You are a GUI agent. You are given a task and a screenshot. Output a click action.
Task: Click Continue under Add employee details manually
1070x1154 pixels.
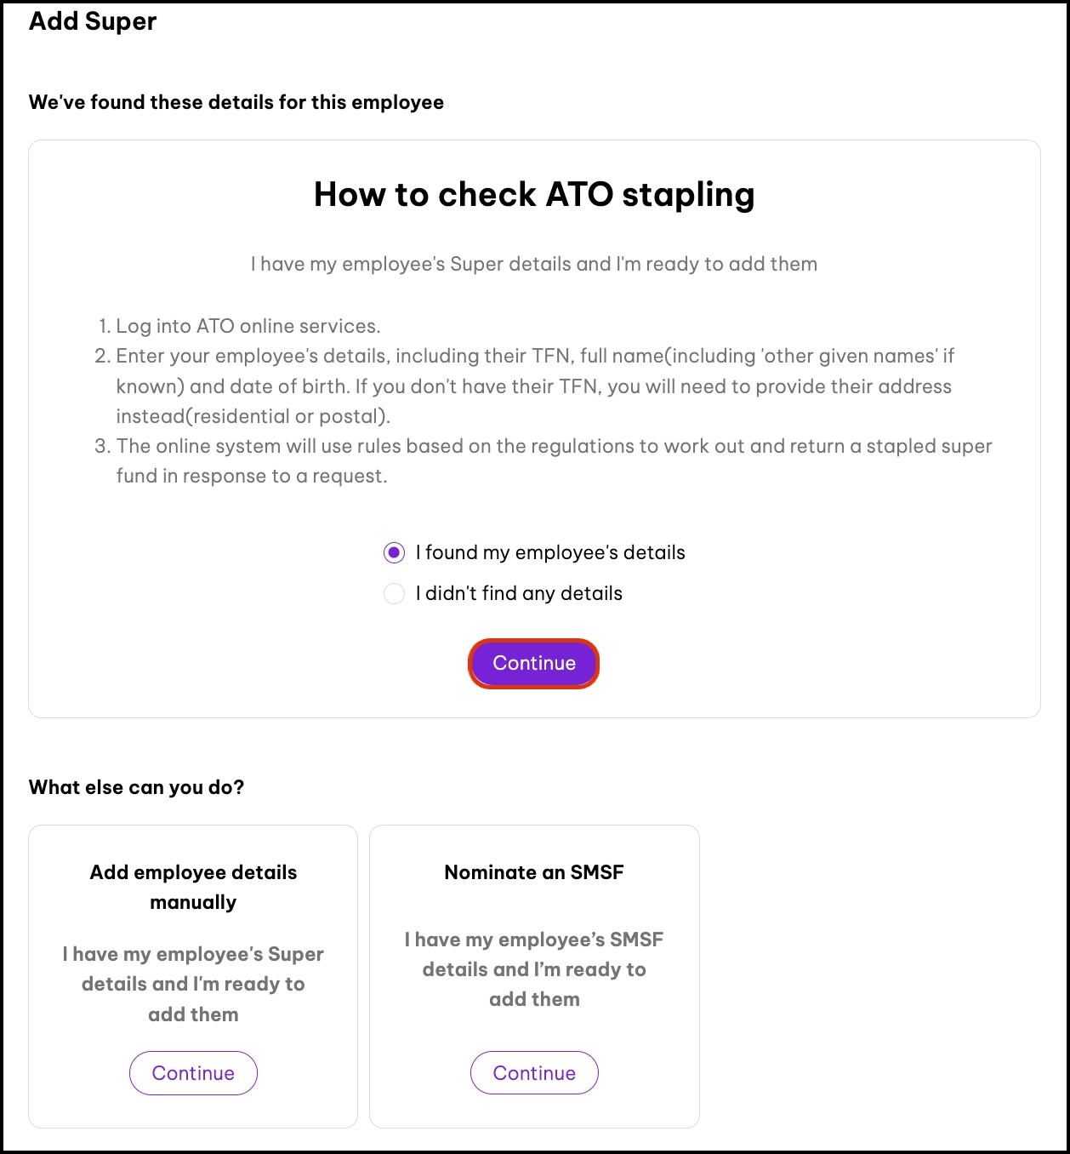193,1073
